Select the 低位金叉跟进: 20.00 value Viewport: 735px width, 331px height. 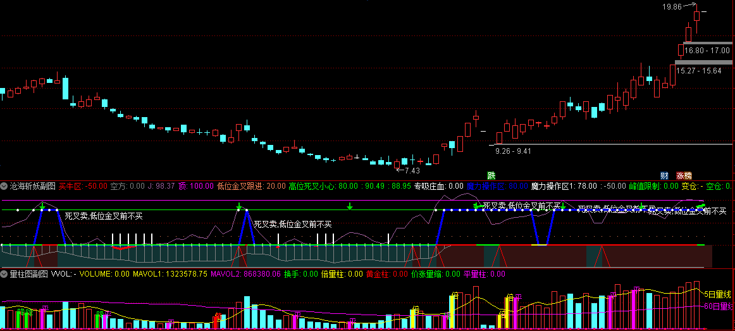coord(250,186)
